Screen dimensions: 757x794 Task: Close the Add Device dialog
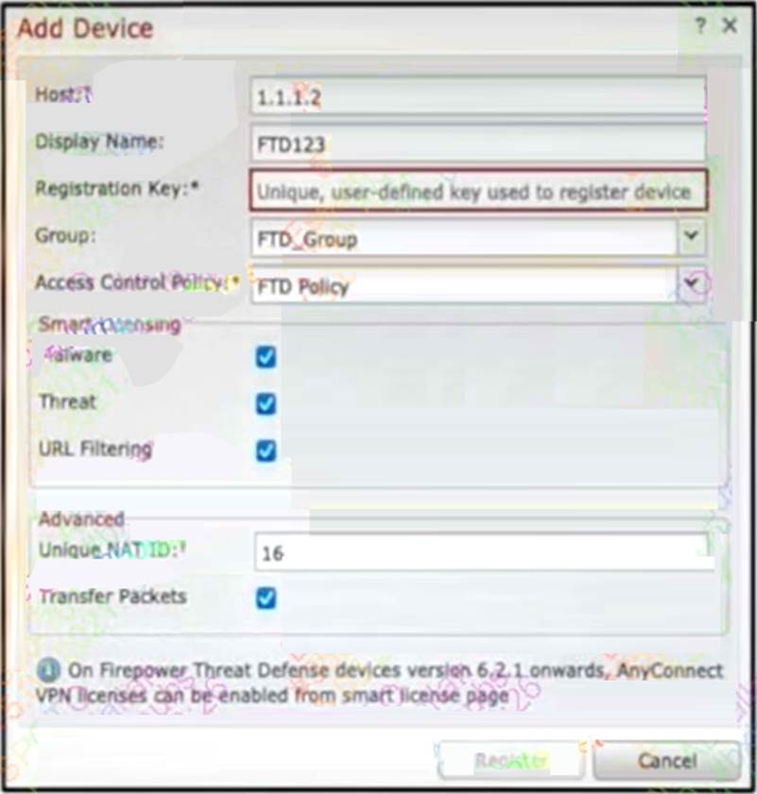(x=730, y=26)
